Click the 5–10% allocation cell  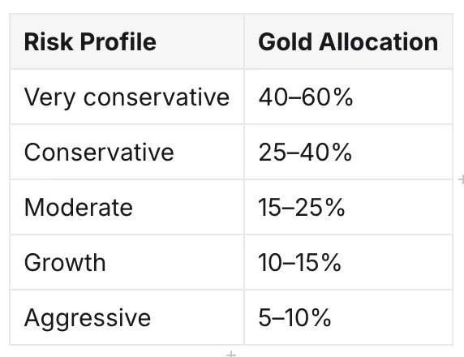(349, 317)
